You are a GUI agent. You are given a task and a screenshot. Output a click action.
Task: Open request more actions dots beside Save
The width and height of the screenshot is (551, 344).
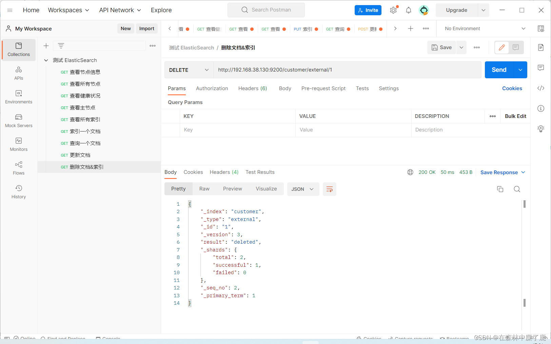click(477, 47)
